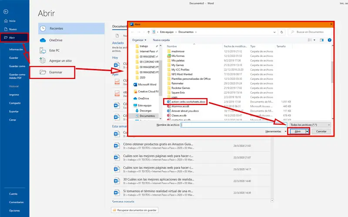
Task: Open recent doc '30 Cuáles son las mejores aplicaciones'
Action: (x=191, y=181)
